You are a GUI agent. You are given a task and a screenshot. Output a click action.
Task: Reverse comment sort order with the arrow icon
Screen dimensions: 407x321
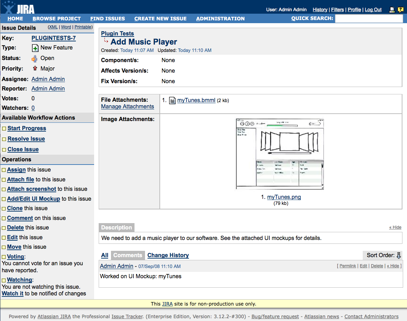[x=399, y=255]
